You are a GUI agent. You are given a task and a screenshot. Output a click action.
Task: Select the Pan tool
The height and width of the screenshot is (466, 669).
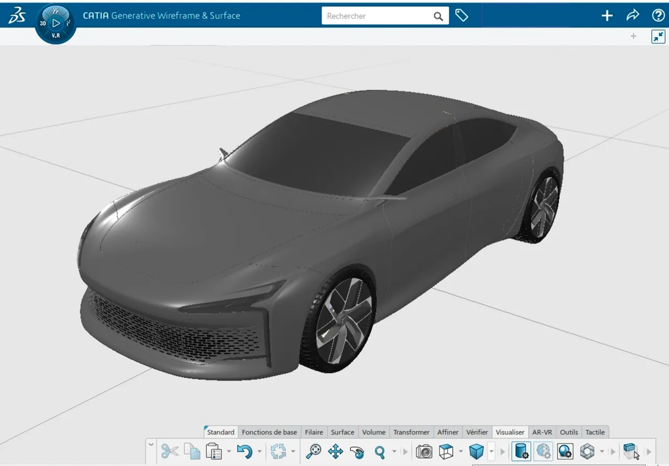coord(335,451)
